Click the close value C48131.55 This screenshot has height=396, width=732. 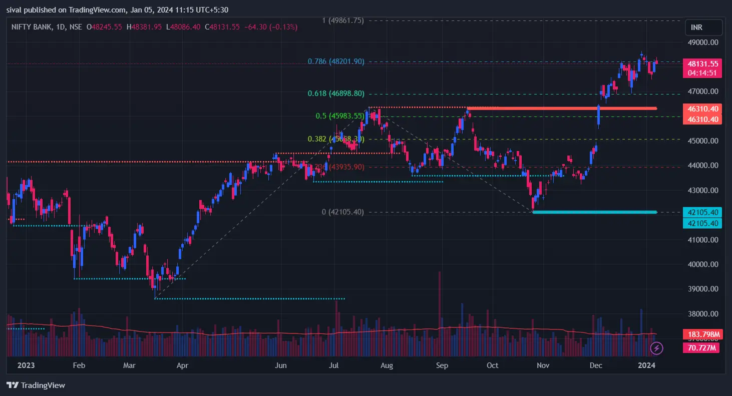222,27
